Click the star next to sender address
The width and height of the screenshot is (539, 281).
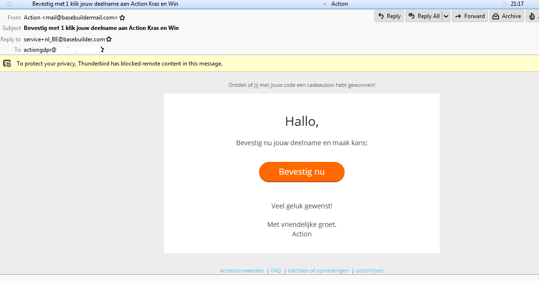[122, 18]
